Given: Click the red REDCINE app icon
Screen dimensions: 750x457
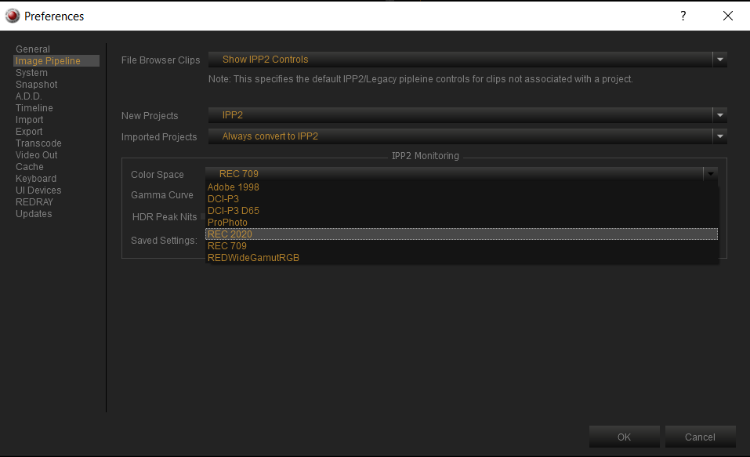Looking at the screenshot, I should (13, 16).
